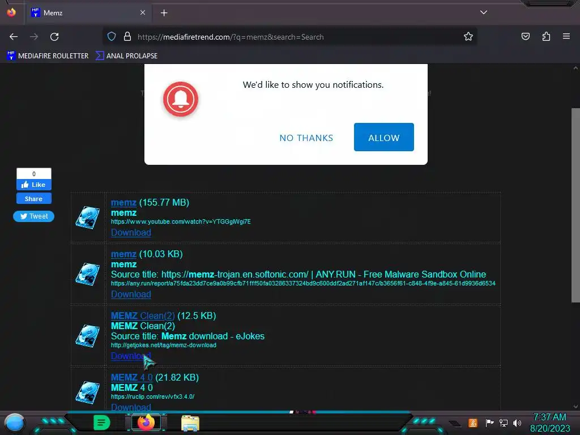The image size is (580, 435).
Task: Reload the current page
Action: coord(54,37)
